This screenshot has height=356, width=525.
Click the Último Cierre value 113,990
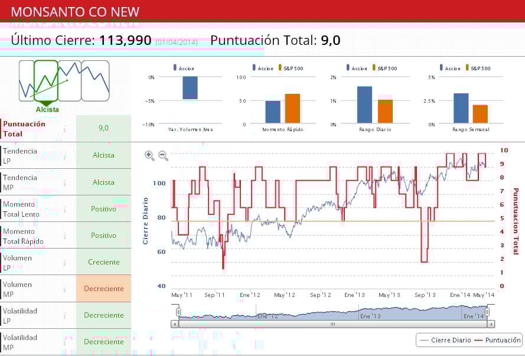(126, 41)
